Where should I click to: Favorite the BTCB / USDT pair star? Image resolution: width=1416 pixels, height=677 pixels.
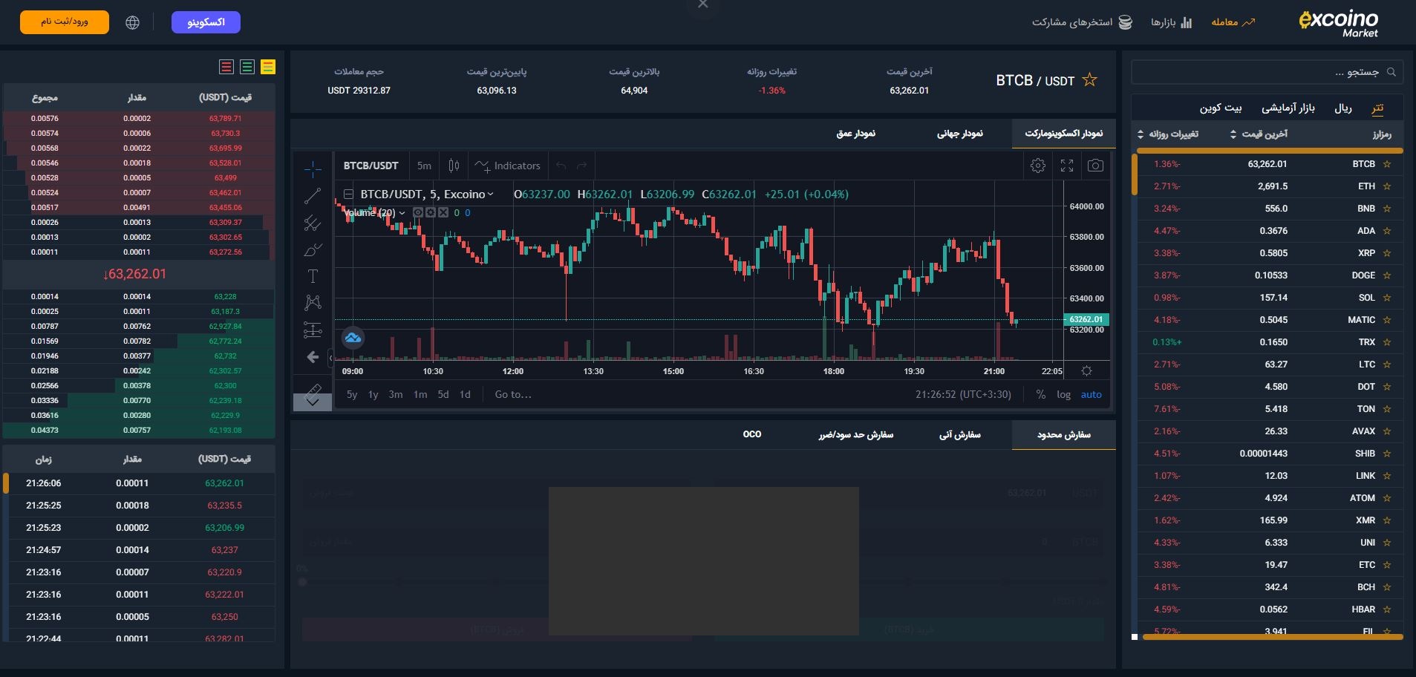[1089, 79]
